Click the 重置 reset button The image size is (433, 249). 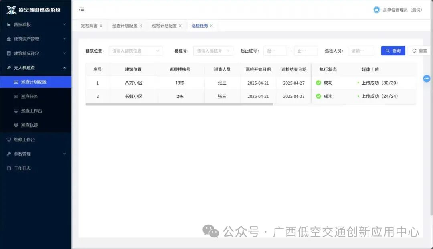[419, 51]
